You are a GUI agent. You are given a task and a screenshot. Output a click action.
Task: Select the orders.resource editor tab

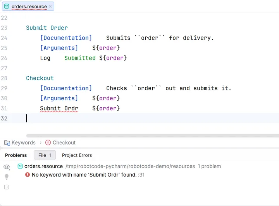28,7
